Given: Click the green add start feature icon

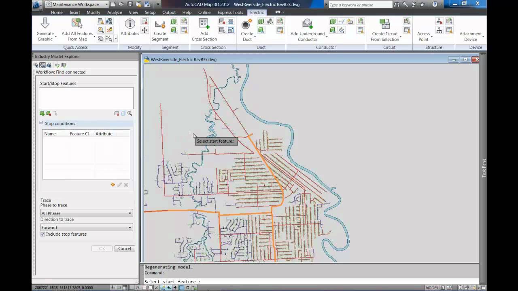Looking at the screenshot, I should click(42, 114).
